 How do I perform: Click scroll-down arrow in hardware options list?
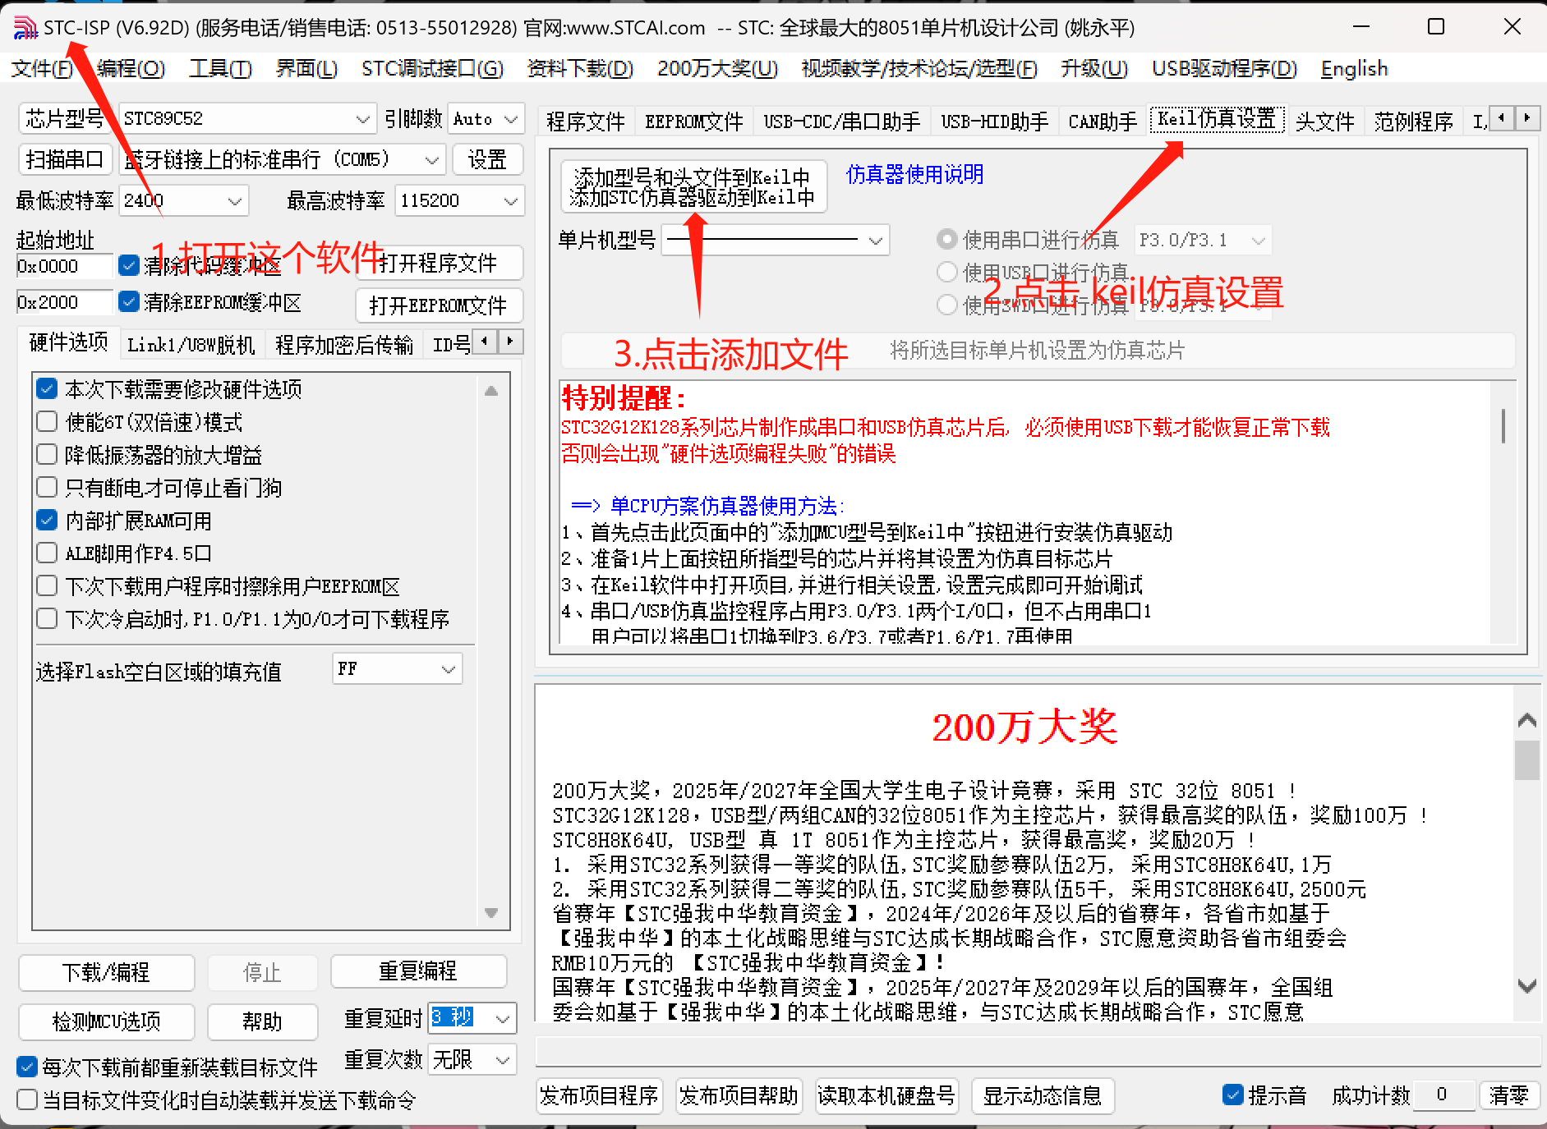[491, 913]
